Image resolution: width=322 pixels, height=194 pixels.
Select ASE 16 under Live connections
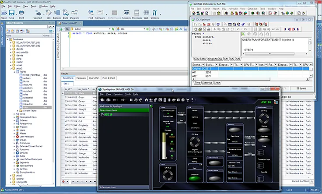coord(108,114)
